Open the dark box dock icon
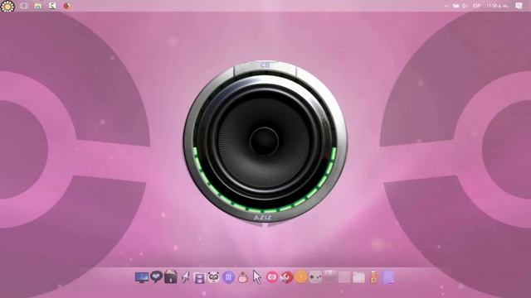The width and height of the screenshot is (531, 298). pos(171,276)
